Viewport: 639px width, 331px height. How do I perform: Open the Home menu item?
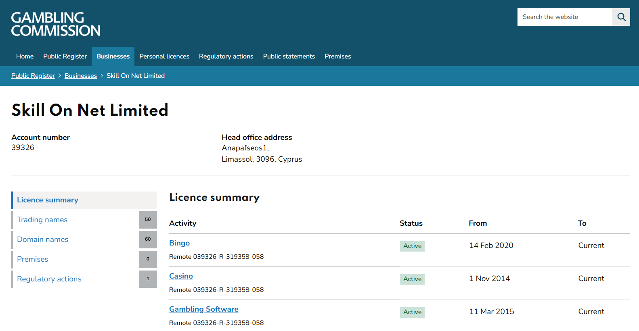[x=25, y=56]
